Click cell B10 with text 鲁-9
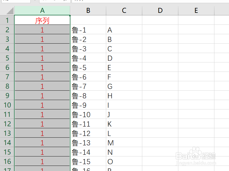 tap(88, 105)
